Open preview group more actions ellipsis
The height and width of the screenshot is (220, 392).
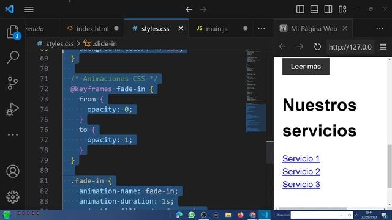point(380,28)
